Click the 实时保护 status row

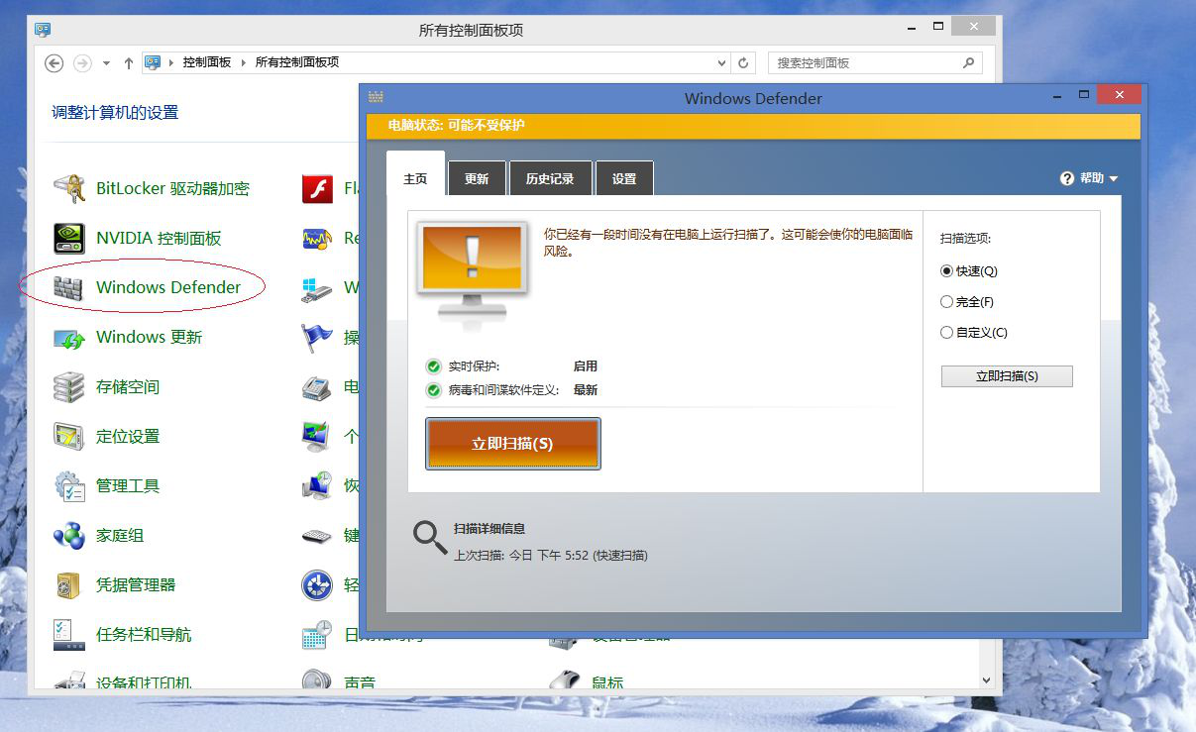(513, 366)
